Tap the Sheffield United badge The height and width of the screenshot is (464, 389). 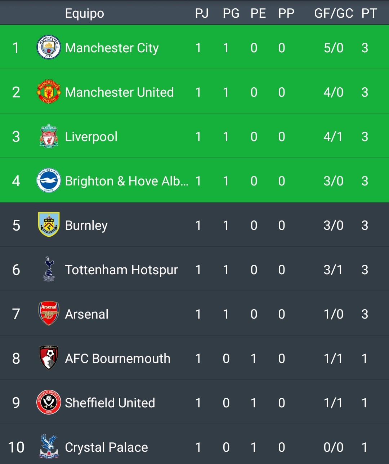pos(49,402)
